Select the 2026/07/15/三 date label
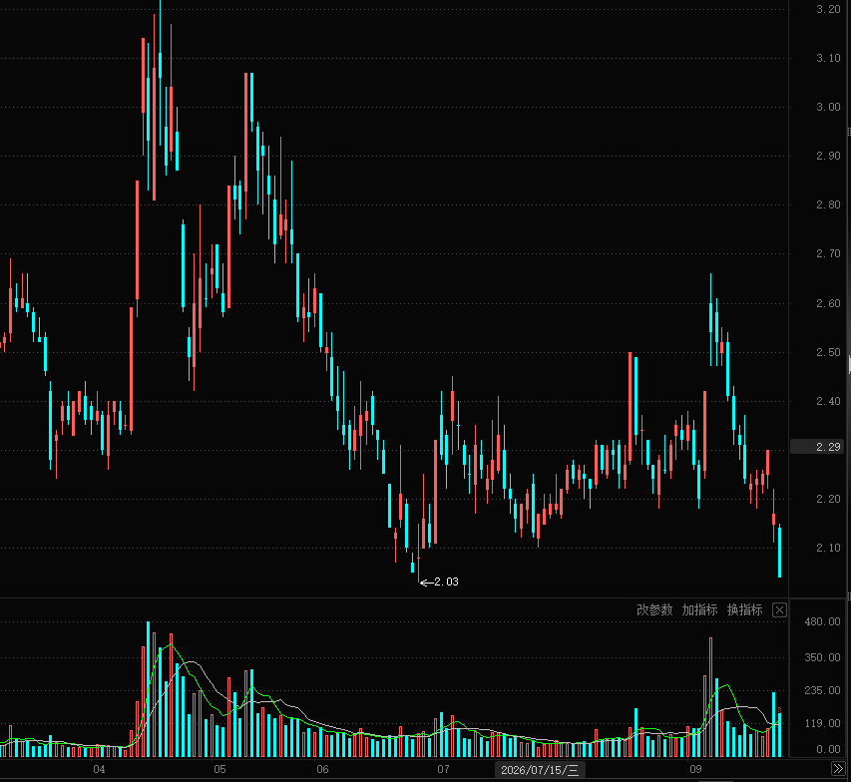The width and height of the screenshot is (851, 782). pos(540,769)
